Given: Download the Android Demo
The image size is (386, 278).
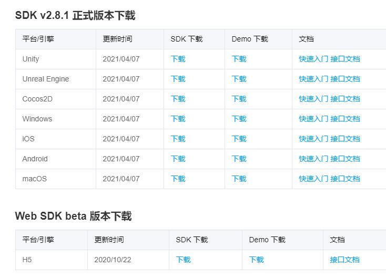Looking at the screenshot, I should (239, 159).
